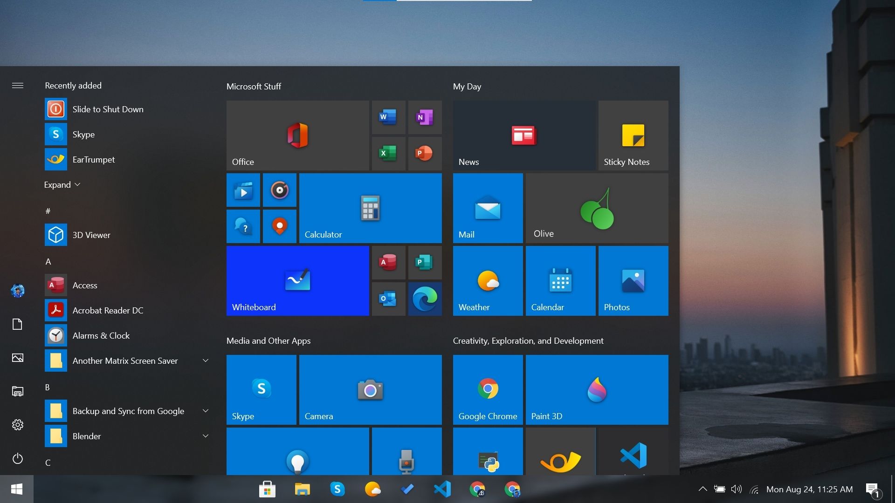
Task: Open Settings from the Start sidebar
Action: pos(18,425)
